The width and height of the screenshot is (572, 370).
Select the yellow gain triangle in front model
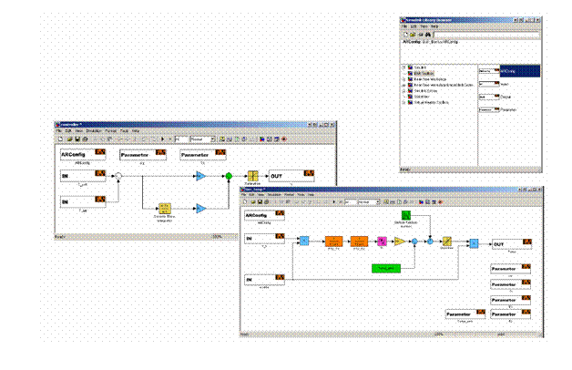(x=399, y=242)
